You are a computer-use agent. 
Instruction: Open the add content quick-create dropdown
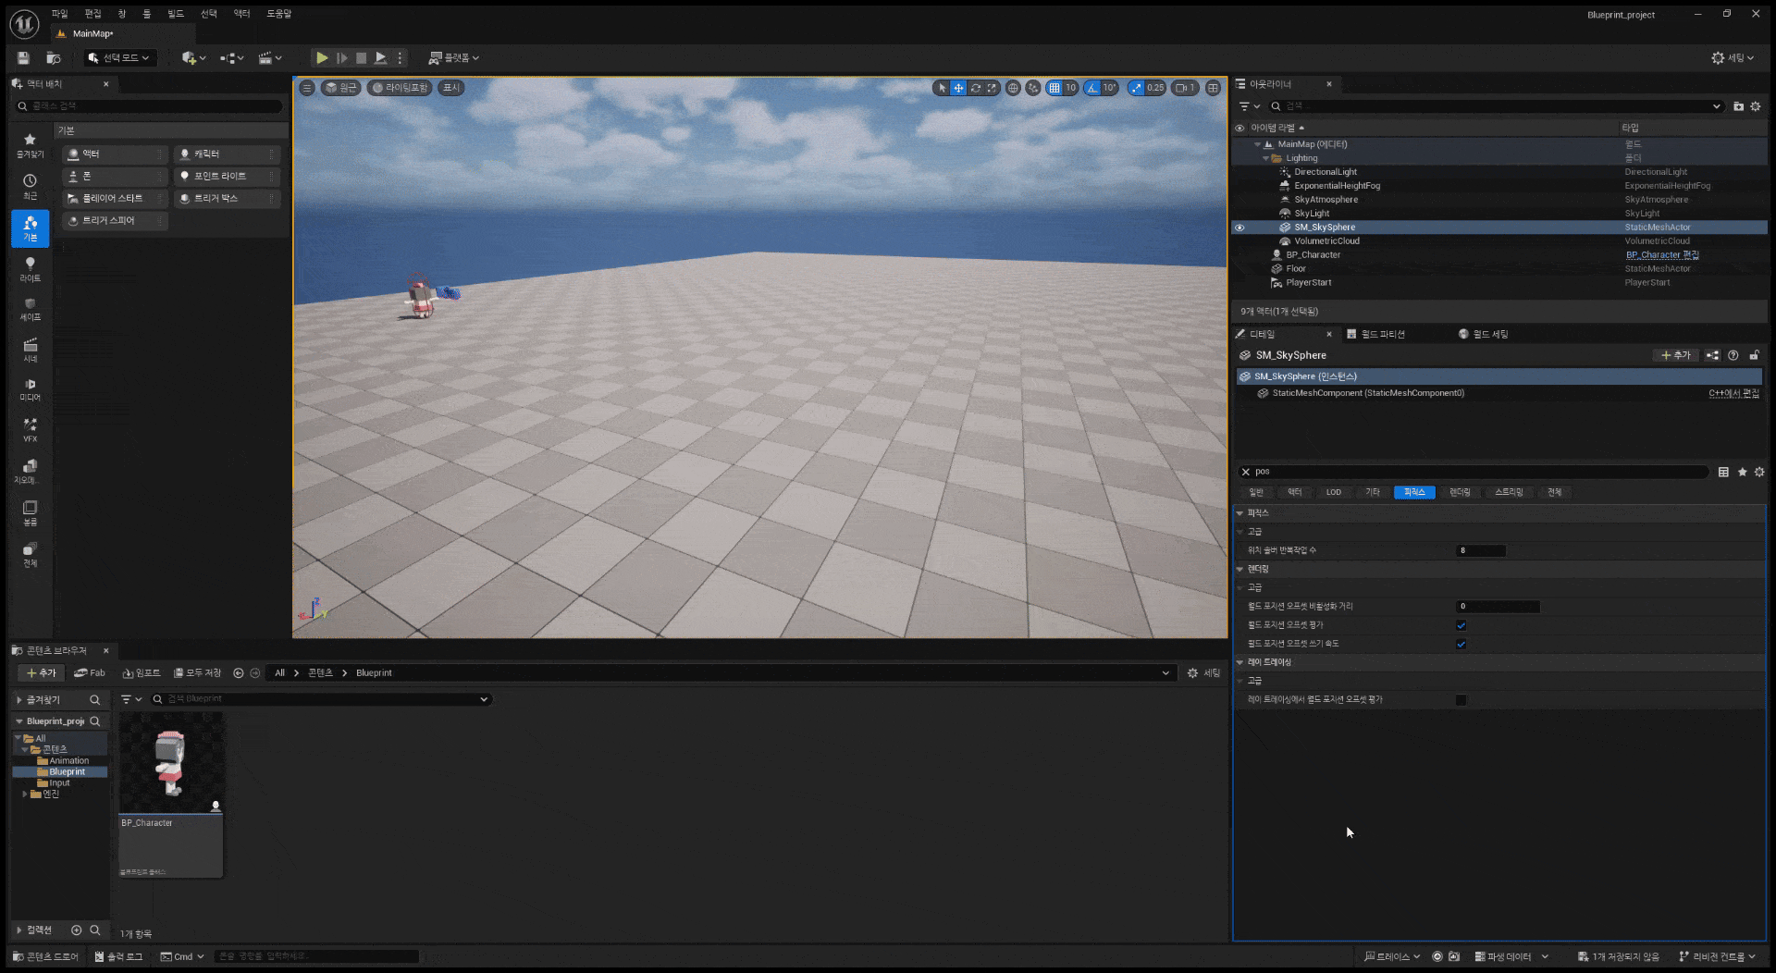(x=193, y=57)
